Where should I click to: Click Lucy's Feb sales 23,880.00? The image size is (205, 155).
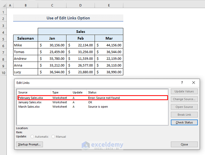(81, 72)
